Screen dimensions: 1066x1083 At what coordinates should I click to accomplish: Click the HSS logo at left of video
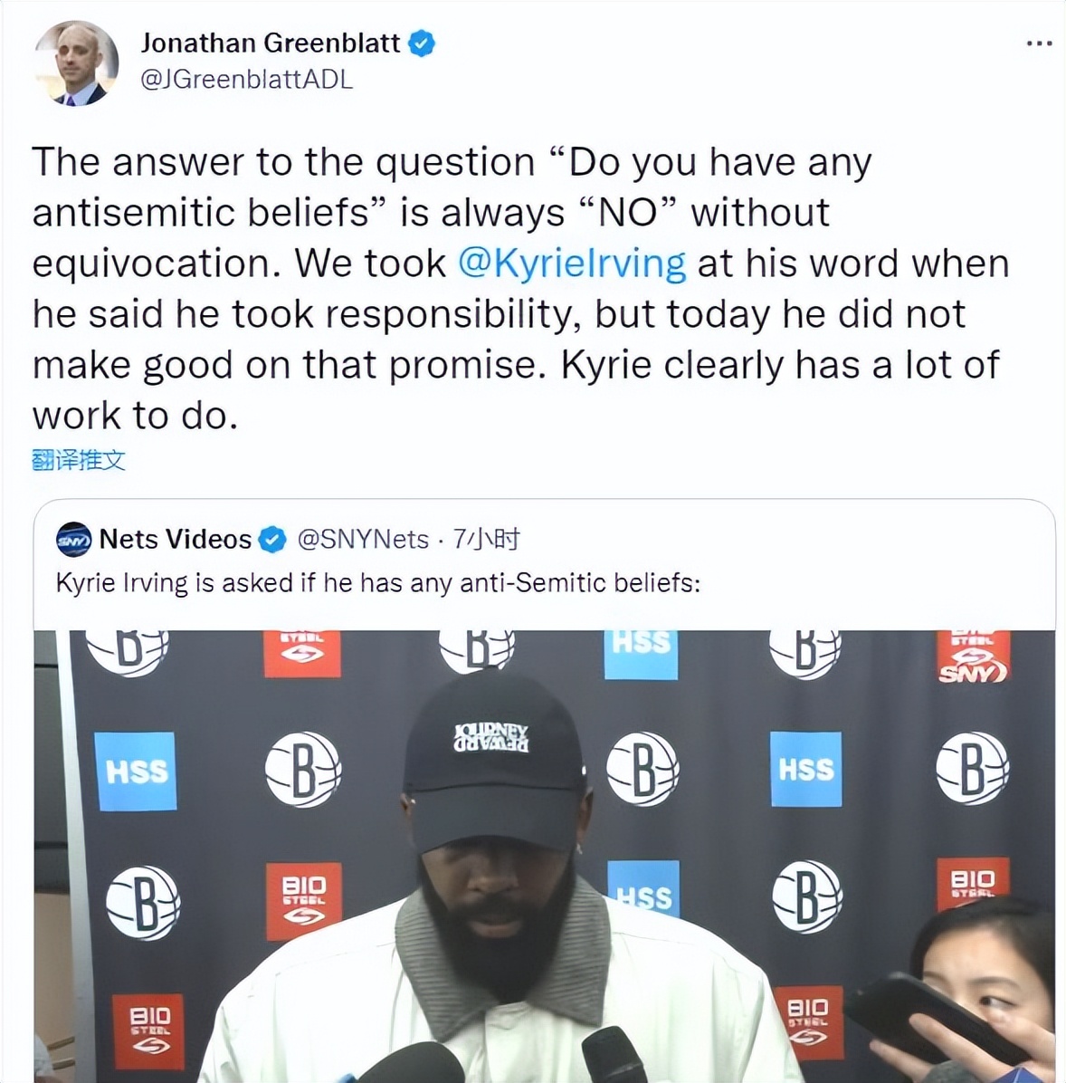136,771
